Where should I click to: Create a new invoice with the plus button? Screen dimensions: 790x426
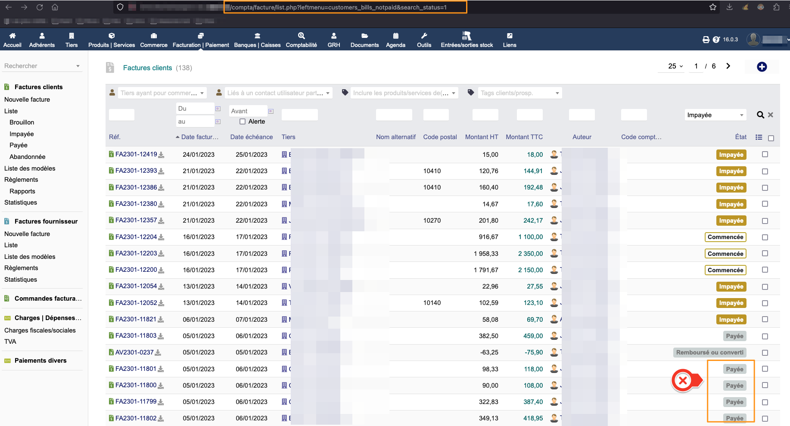click(762, 67)
